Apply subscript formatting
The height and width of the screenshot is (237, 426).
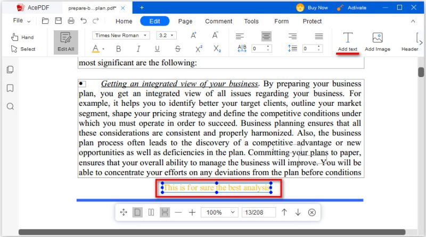pos(217,49)
